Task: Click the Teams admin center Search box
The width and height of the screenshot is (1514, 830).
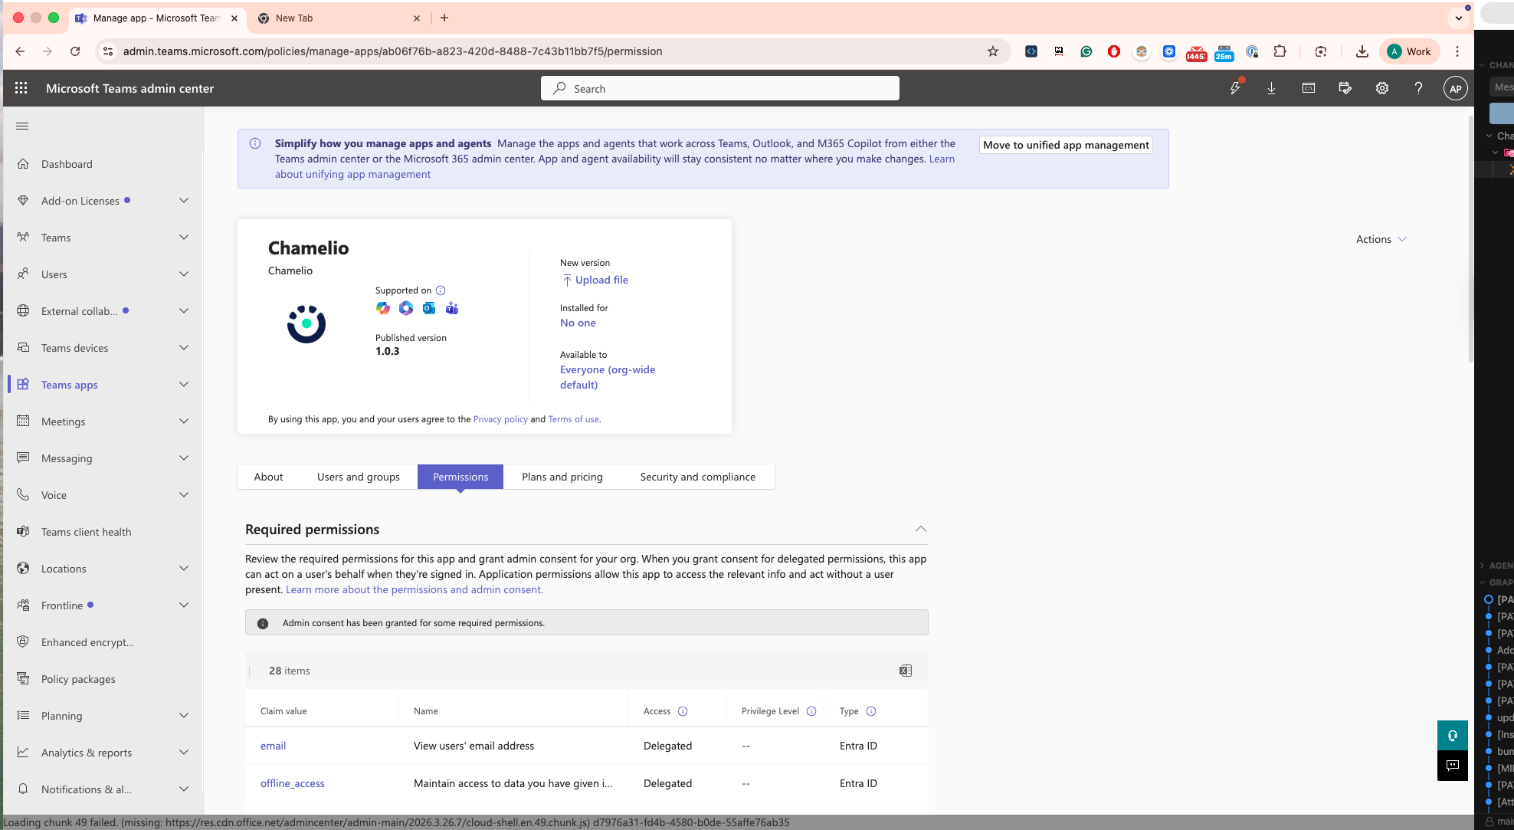Action: coord(720,88)
